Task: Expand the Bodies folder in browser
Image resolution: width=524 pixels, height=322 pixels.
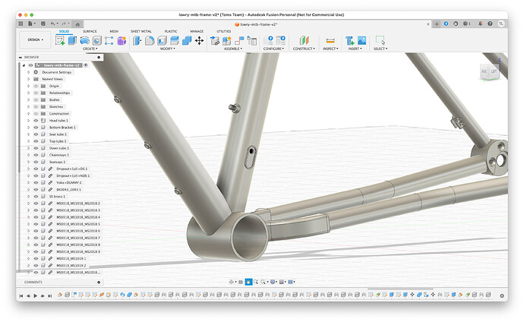Action: coord(30,100)
